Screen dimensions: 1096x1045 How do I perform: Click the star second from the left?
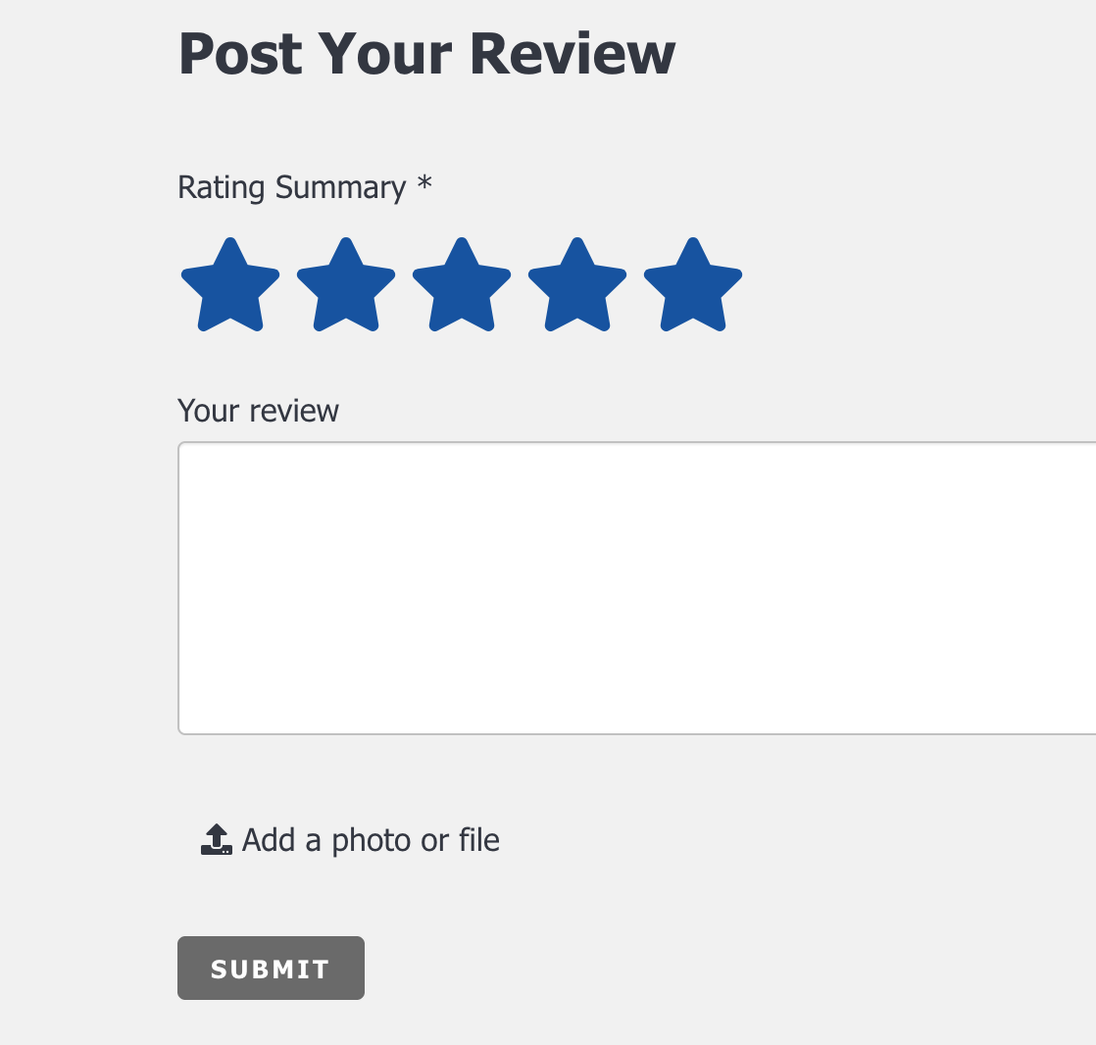(346, 286)
